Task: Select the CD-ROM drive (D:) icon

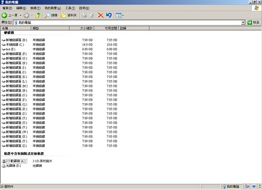Action: pos(4,166)
